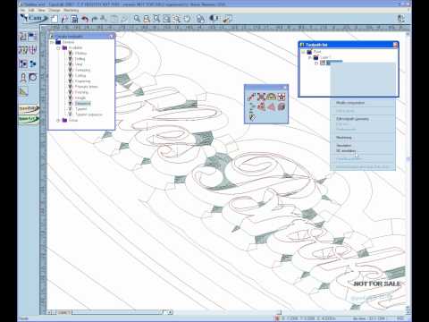Collapse the first purple folder in Create toolpath
This screenshot has height=322, width=429.
tap(58, 47)
